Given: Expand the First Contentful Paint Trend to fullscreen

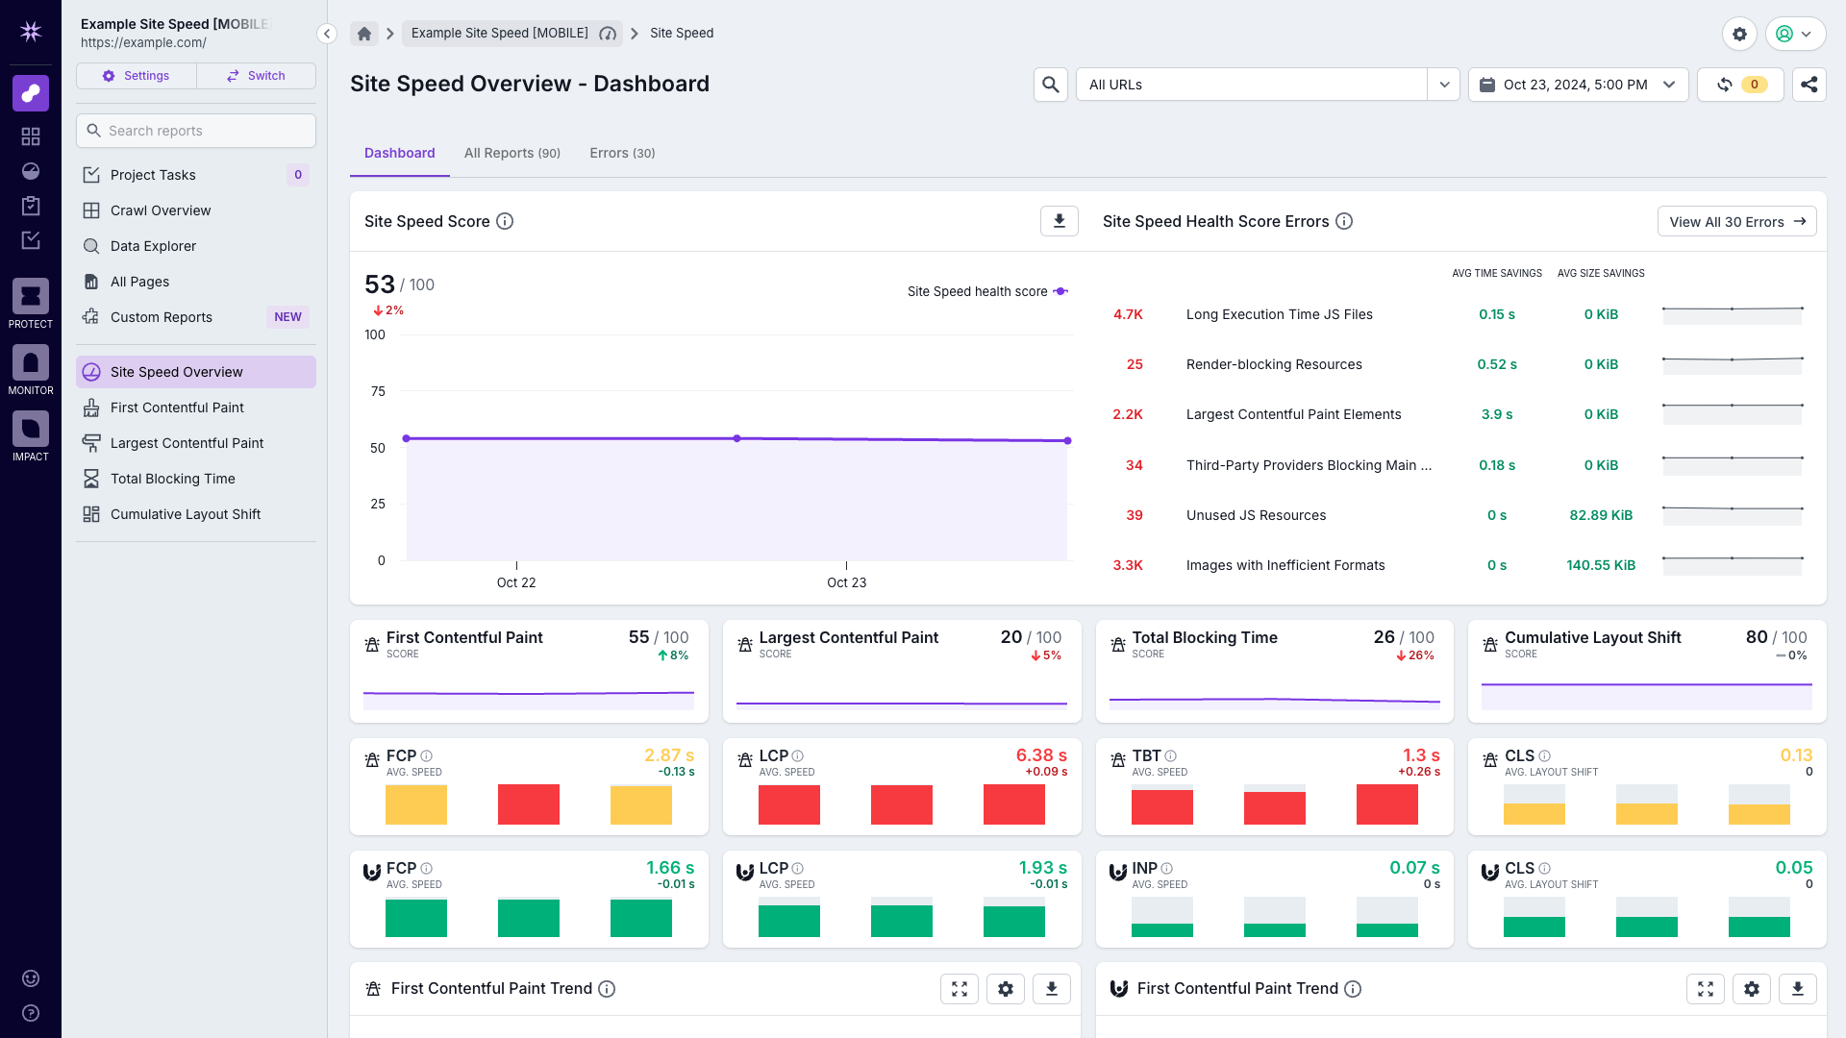Looking at the screenshot, I should click(959, 988).
